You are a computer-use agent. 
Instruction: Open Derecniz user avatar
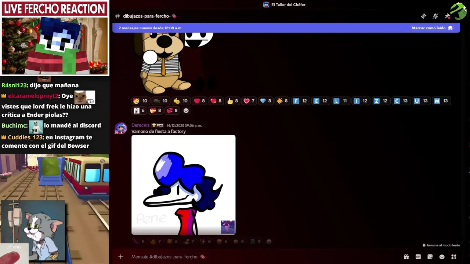[x=120, y=128]
